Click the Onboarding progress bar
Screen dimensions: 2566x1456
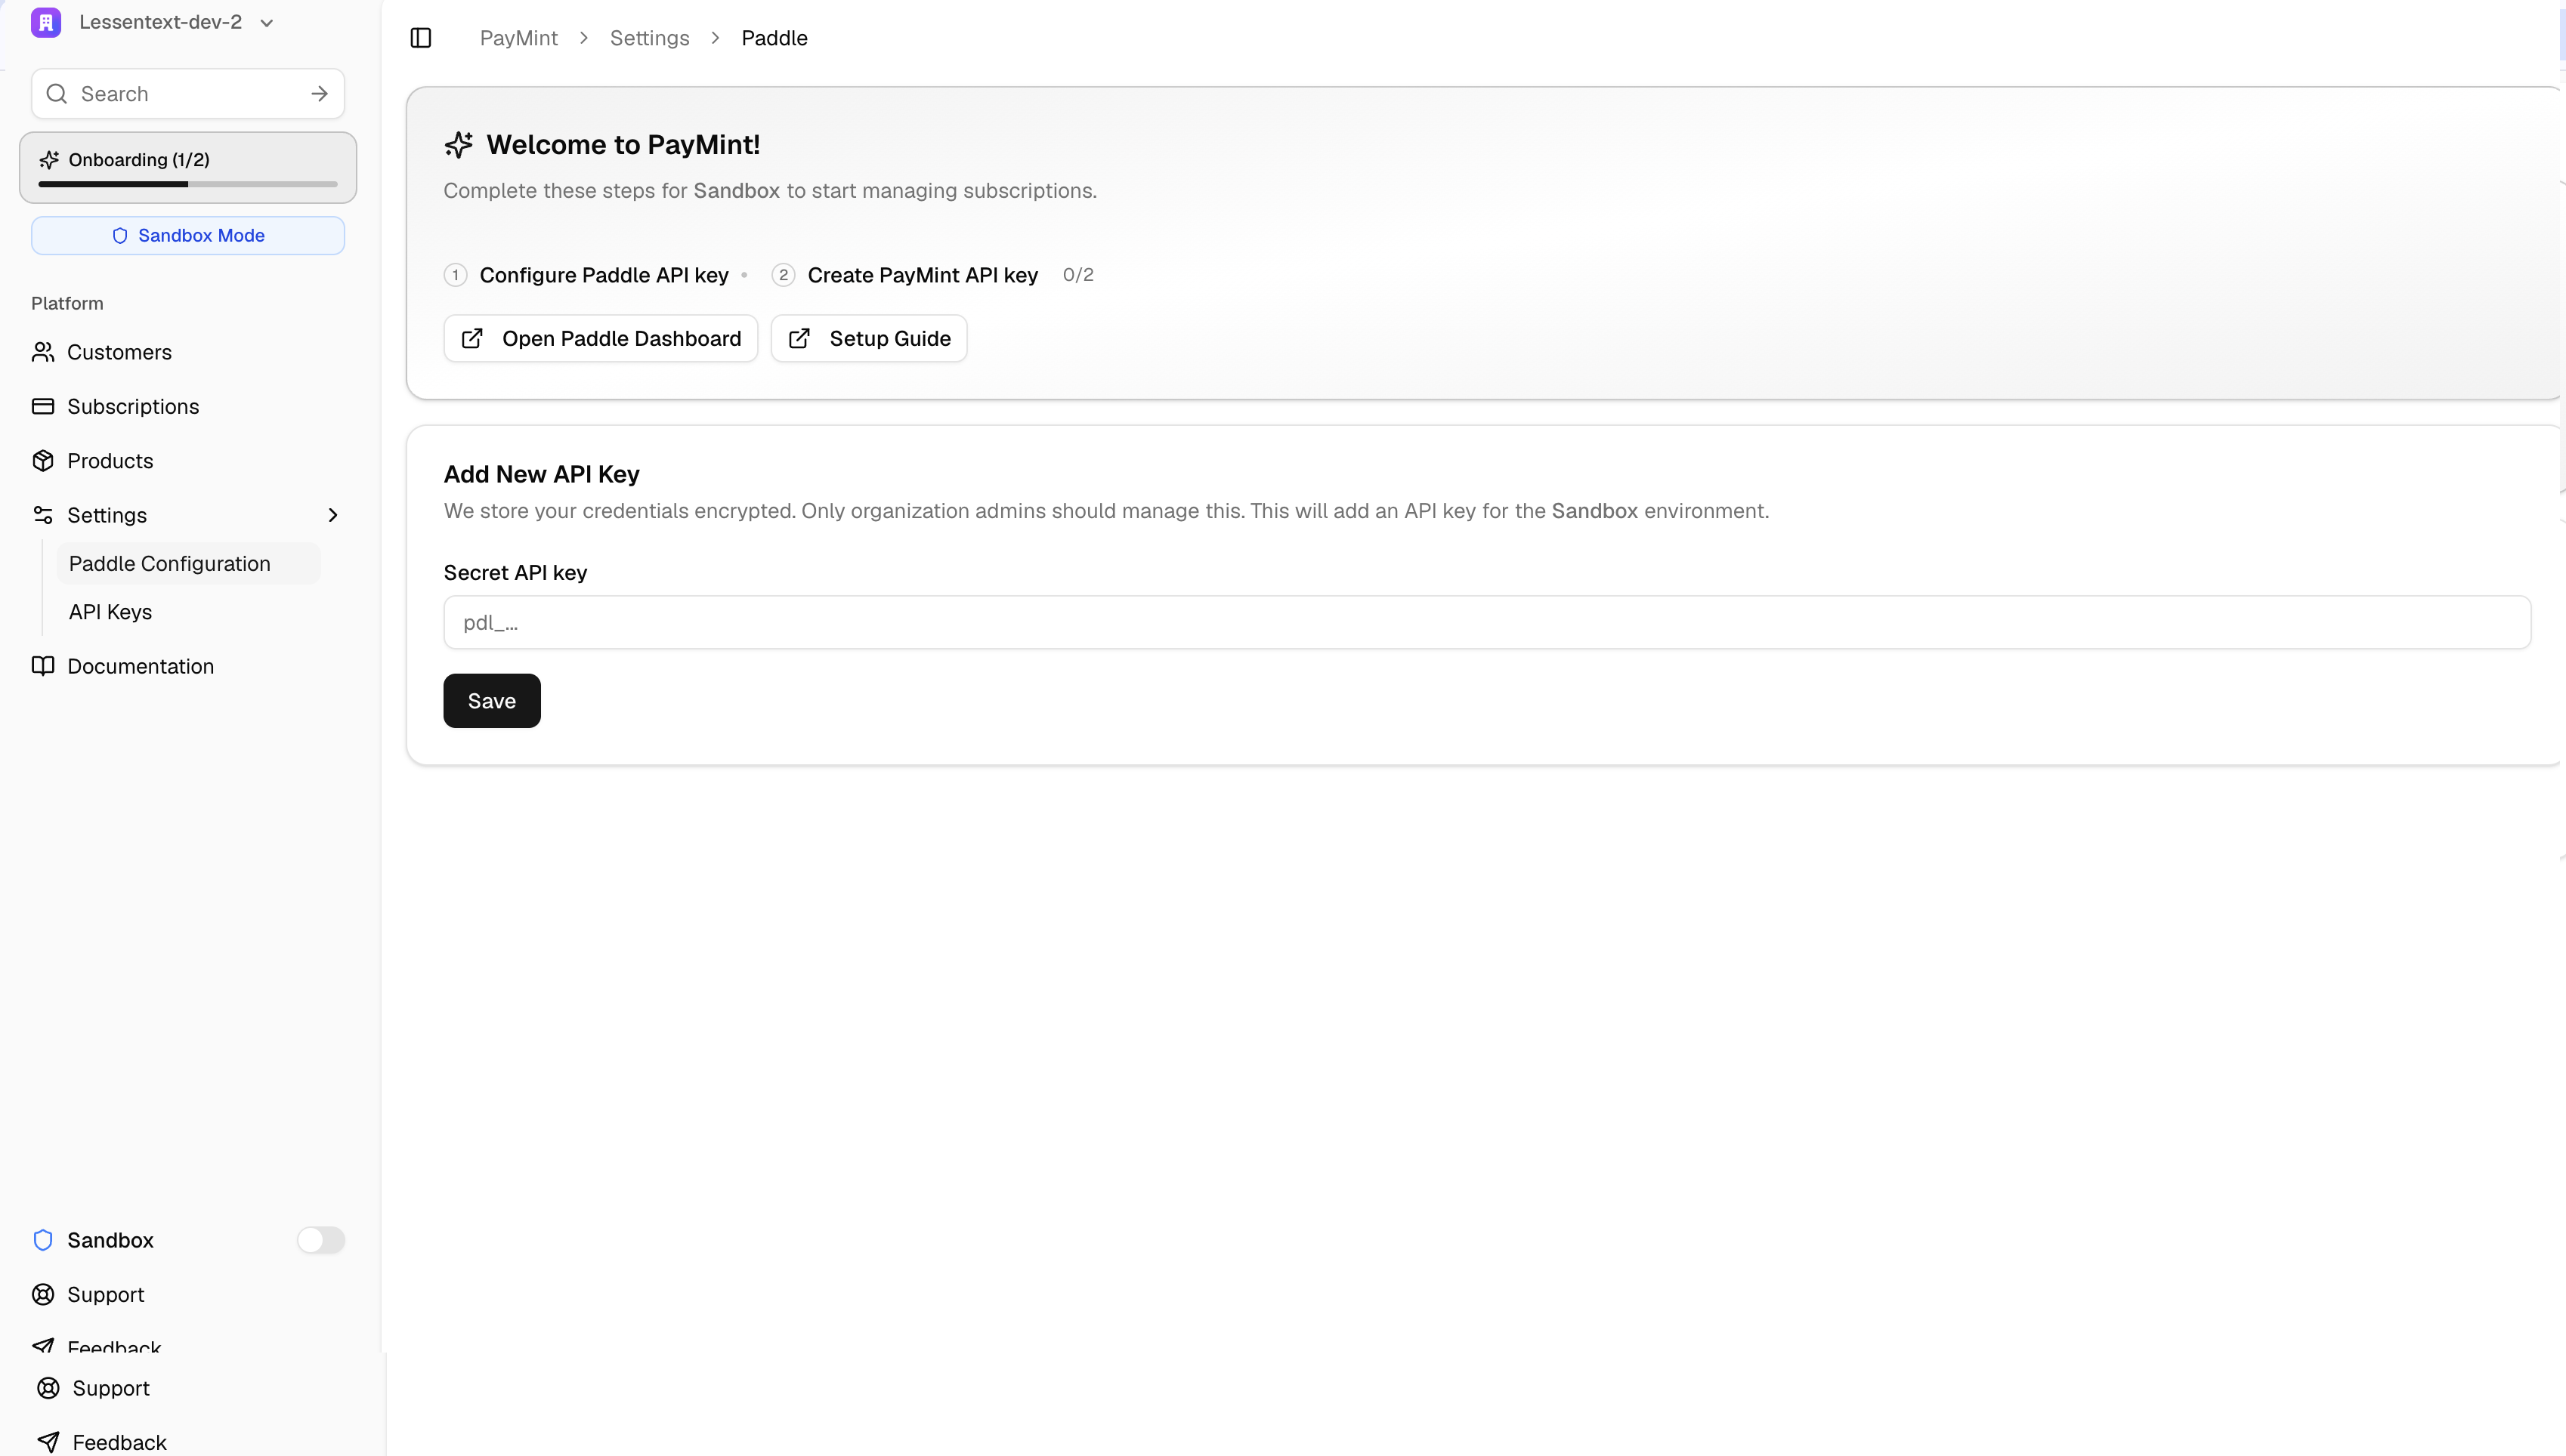tap(187, 184)
